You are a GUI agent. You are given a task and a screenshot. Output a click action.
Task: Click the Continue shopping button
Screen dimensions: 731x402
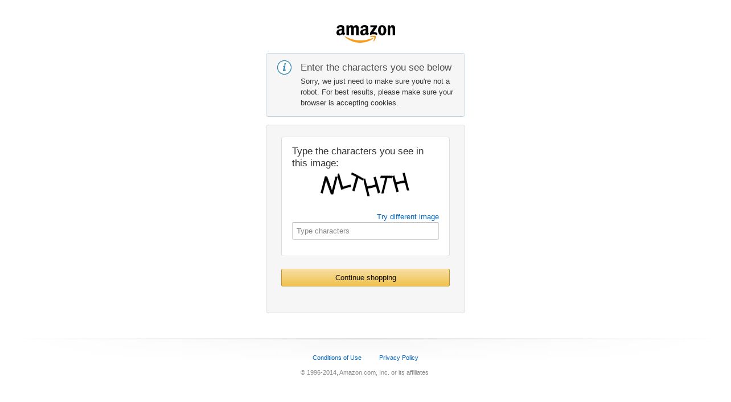pos(365,277)
